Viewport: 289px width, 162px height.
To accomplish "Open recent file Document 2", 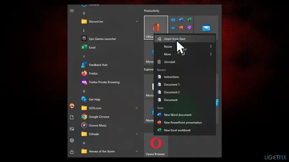I will coord(185,92).
